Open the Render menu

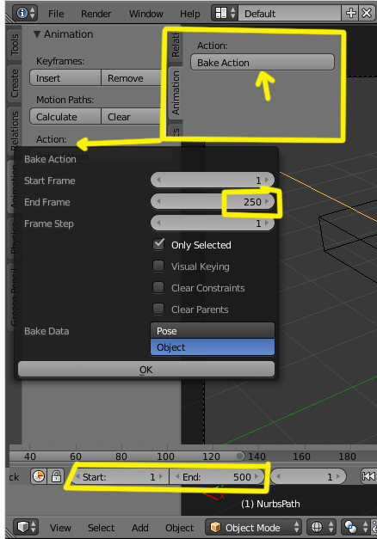click(x=96, y=14)
